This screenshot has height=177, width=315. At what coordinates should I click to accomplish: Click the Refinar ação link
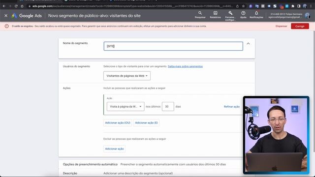coord(232,107)
